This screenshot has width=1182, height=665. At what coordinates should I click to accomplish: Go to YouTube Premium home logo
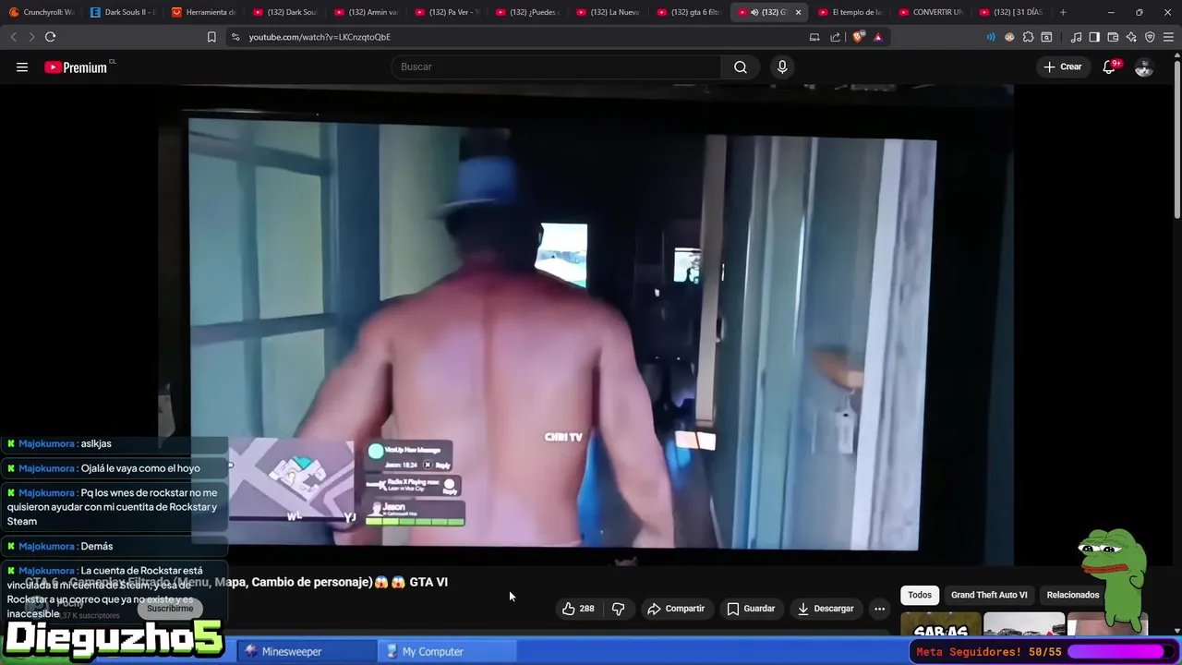tap(78, 66)
